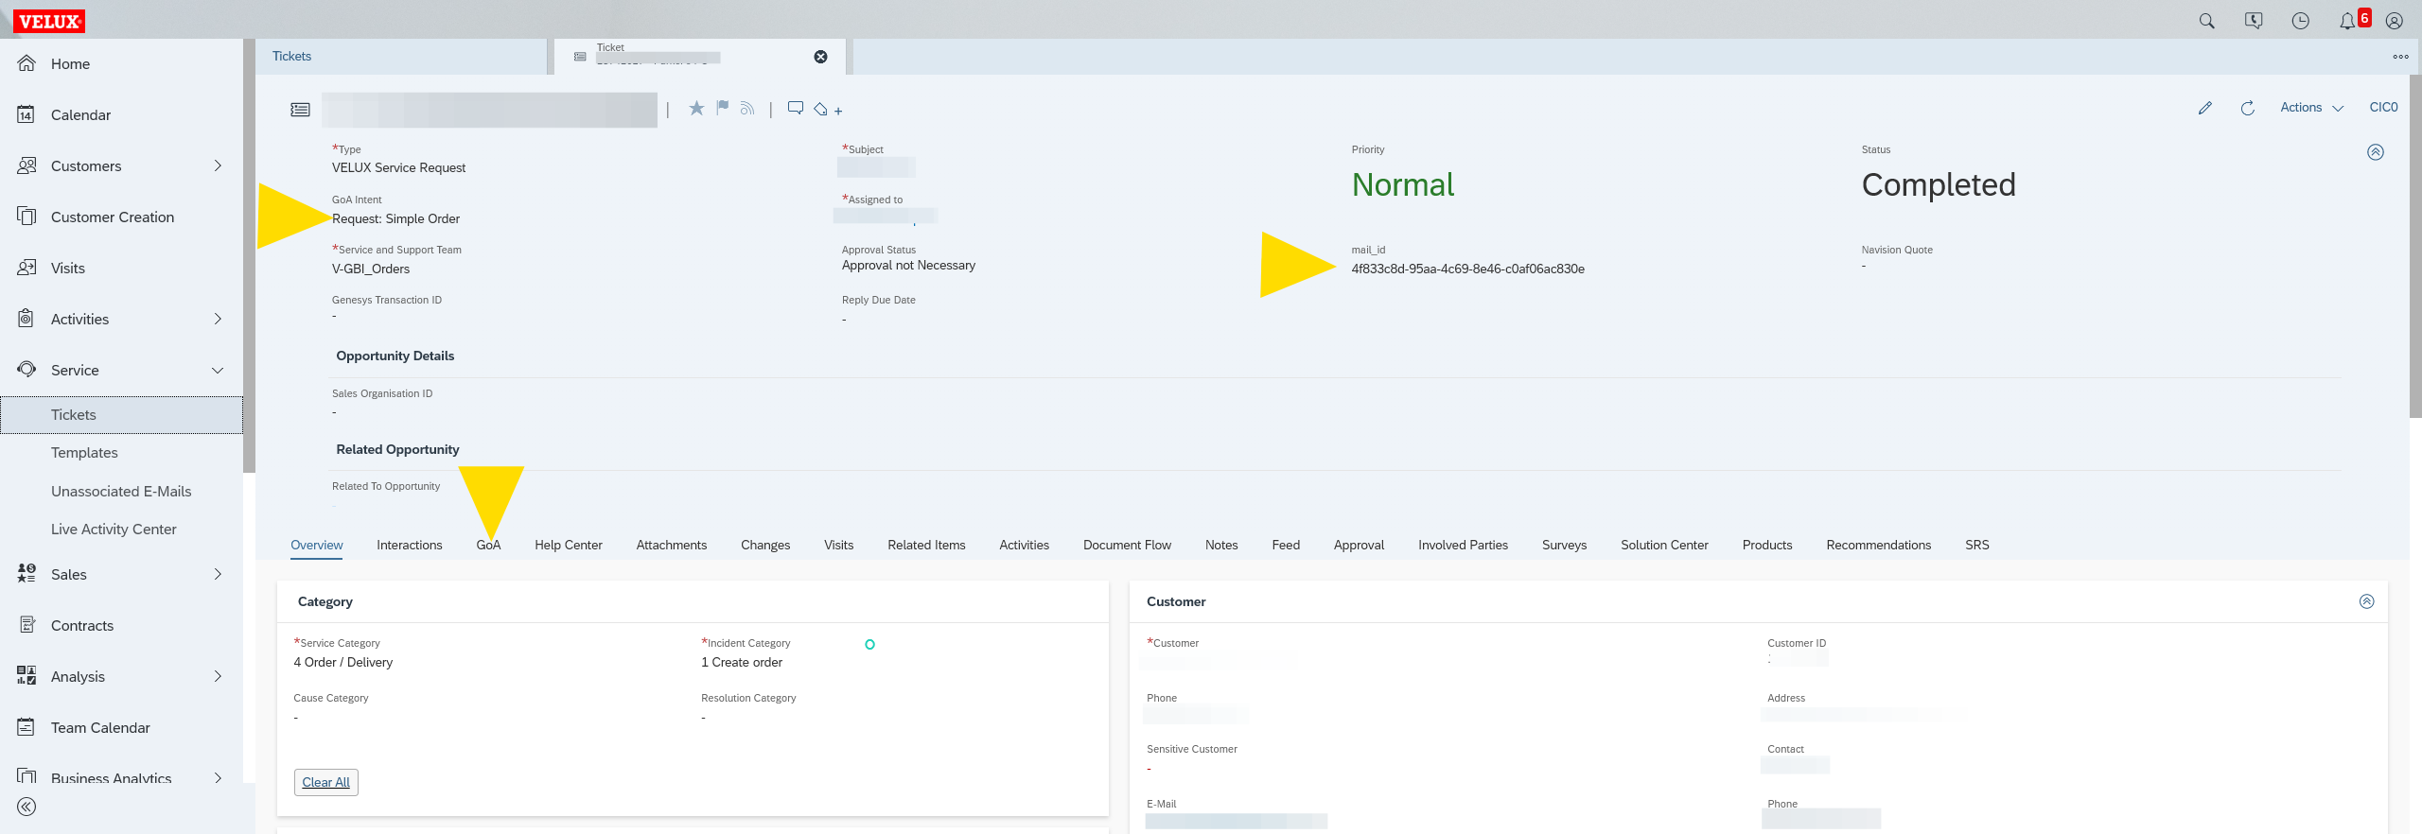Open the Document Flow tab
The image size is (2422, 834).
tap(1127, 545)
